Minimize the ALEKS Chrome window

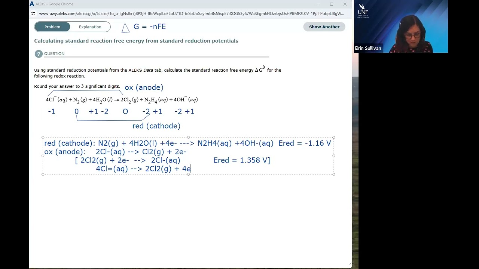pyautogui.click(x=318, y=4)
